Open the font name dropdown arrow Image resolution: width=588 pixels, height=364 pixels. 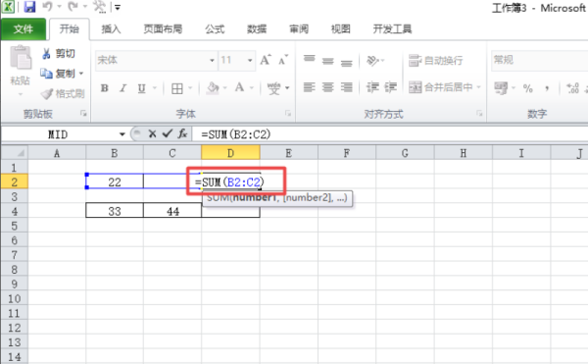point(212,60)
